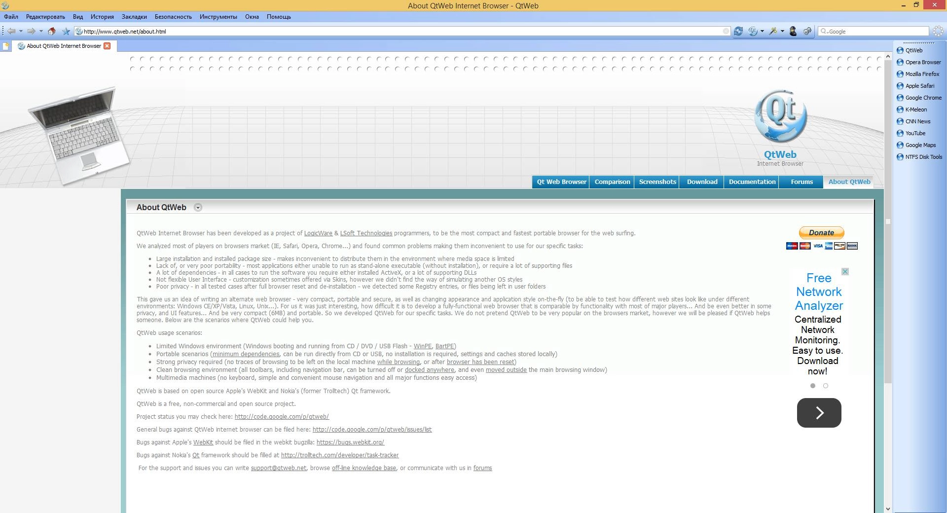The height and width of the screenshot is (513, 947).
Task: Open the off-line knowledge base link
Action: coord(364,468)
